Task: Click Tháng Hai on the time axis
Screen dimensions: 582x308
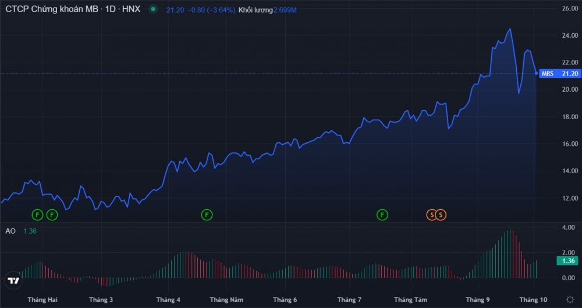Action: pyautogui.click(x=42, y=299)
